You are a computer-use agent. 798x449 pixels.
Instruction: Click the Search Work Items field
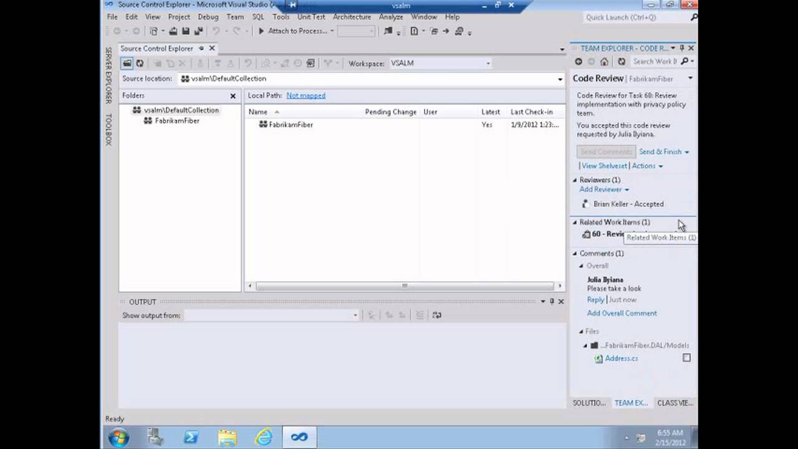[x=654, y=62]
